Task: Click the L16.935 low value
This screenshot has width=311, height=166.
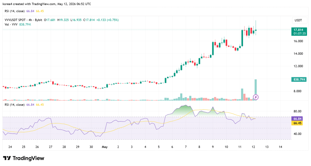Action: coord(76,20)
